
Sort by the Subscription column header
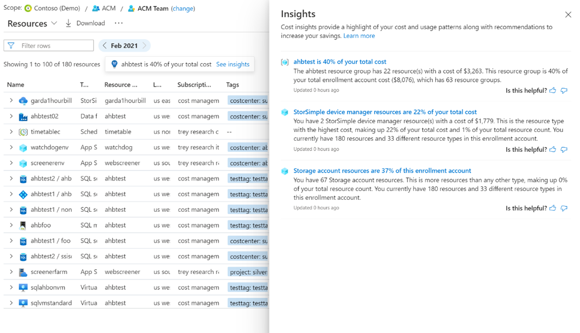pos(194,85)
